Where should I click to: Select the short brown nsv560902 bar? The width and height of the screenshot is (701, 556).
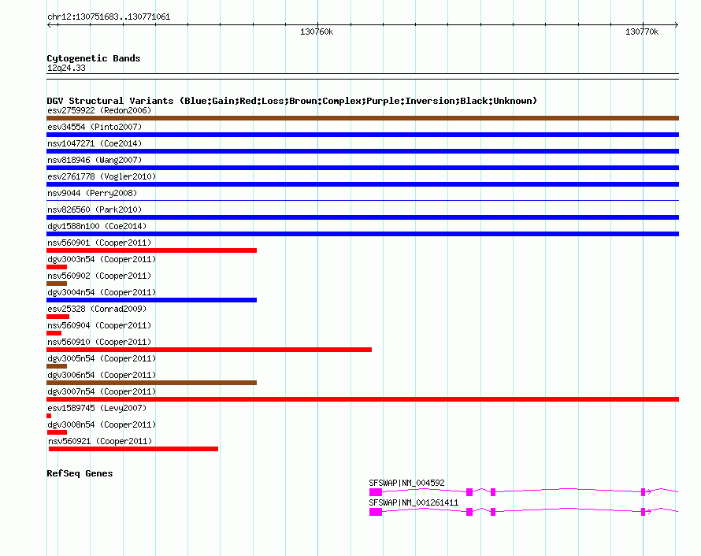(57, 284)
